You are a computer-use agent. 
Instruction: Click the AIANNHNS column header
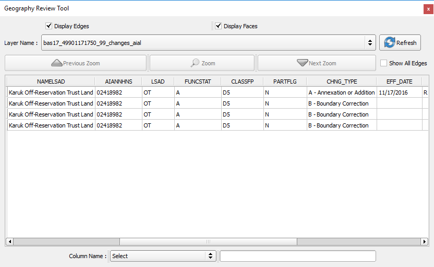pos(118,82)
